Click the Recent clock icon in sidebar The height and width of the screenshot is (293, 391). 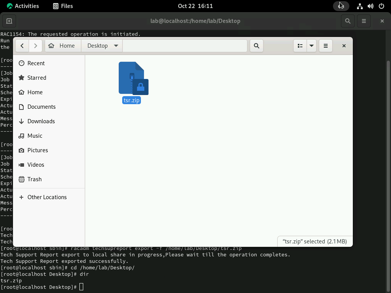(x=21, y=63)
